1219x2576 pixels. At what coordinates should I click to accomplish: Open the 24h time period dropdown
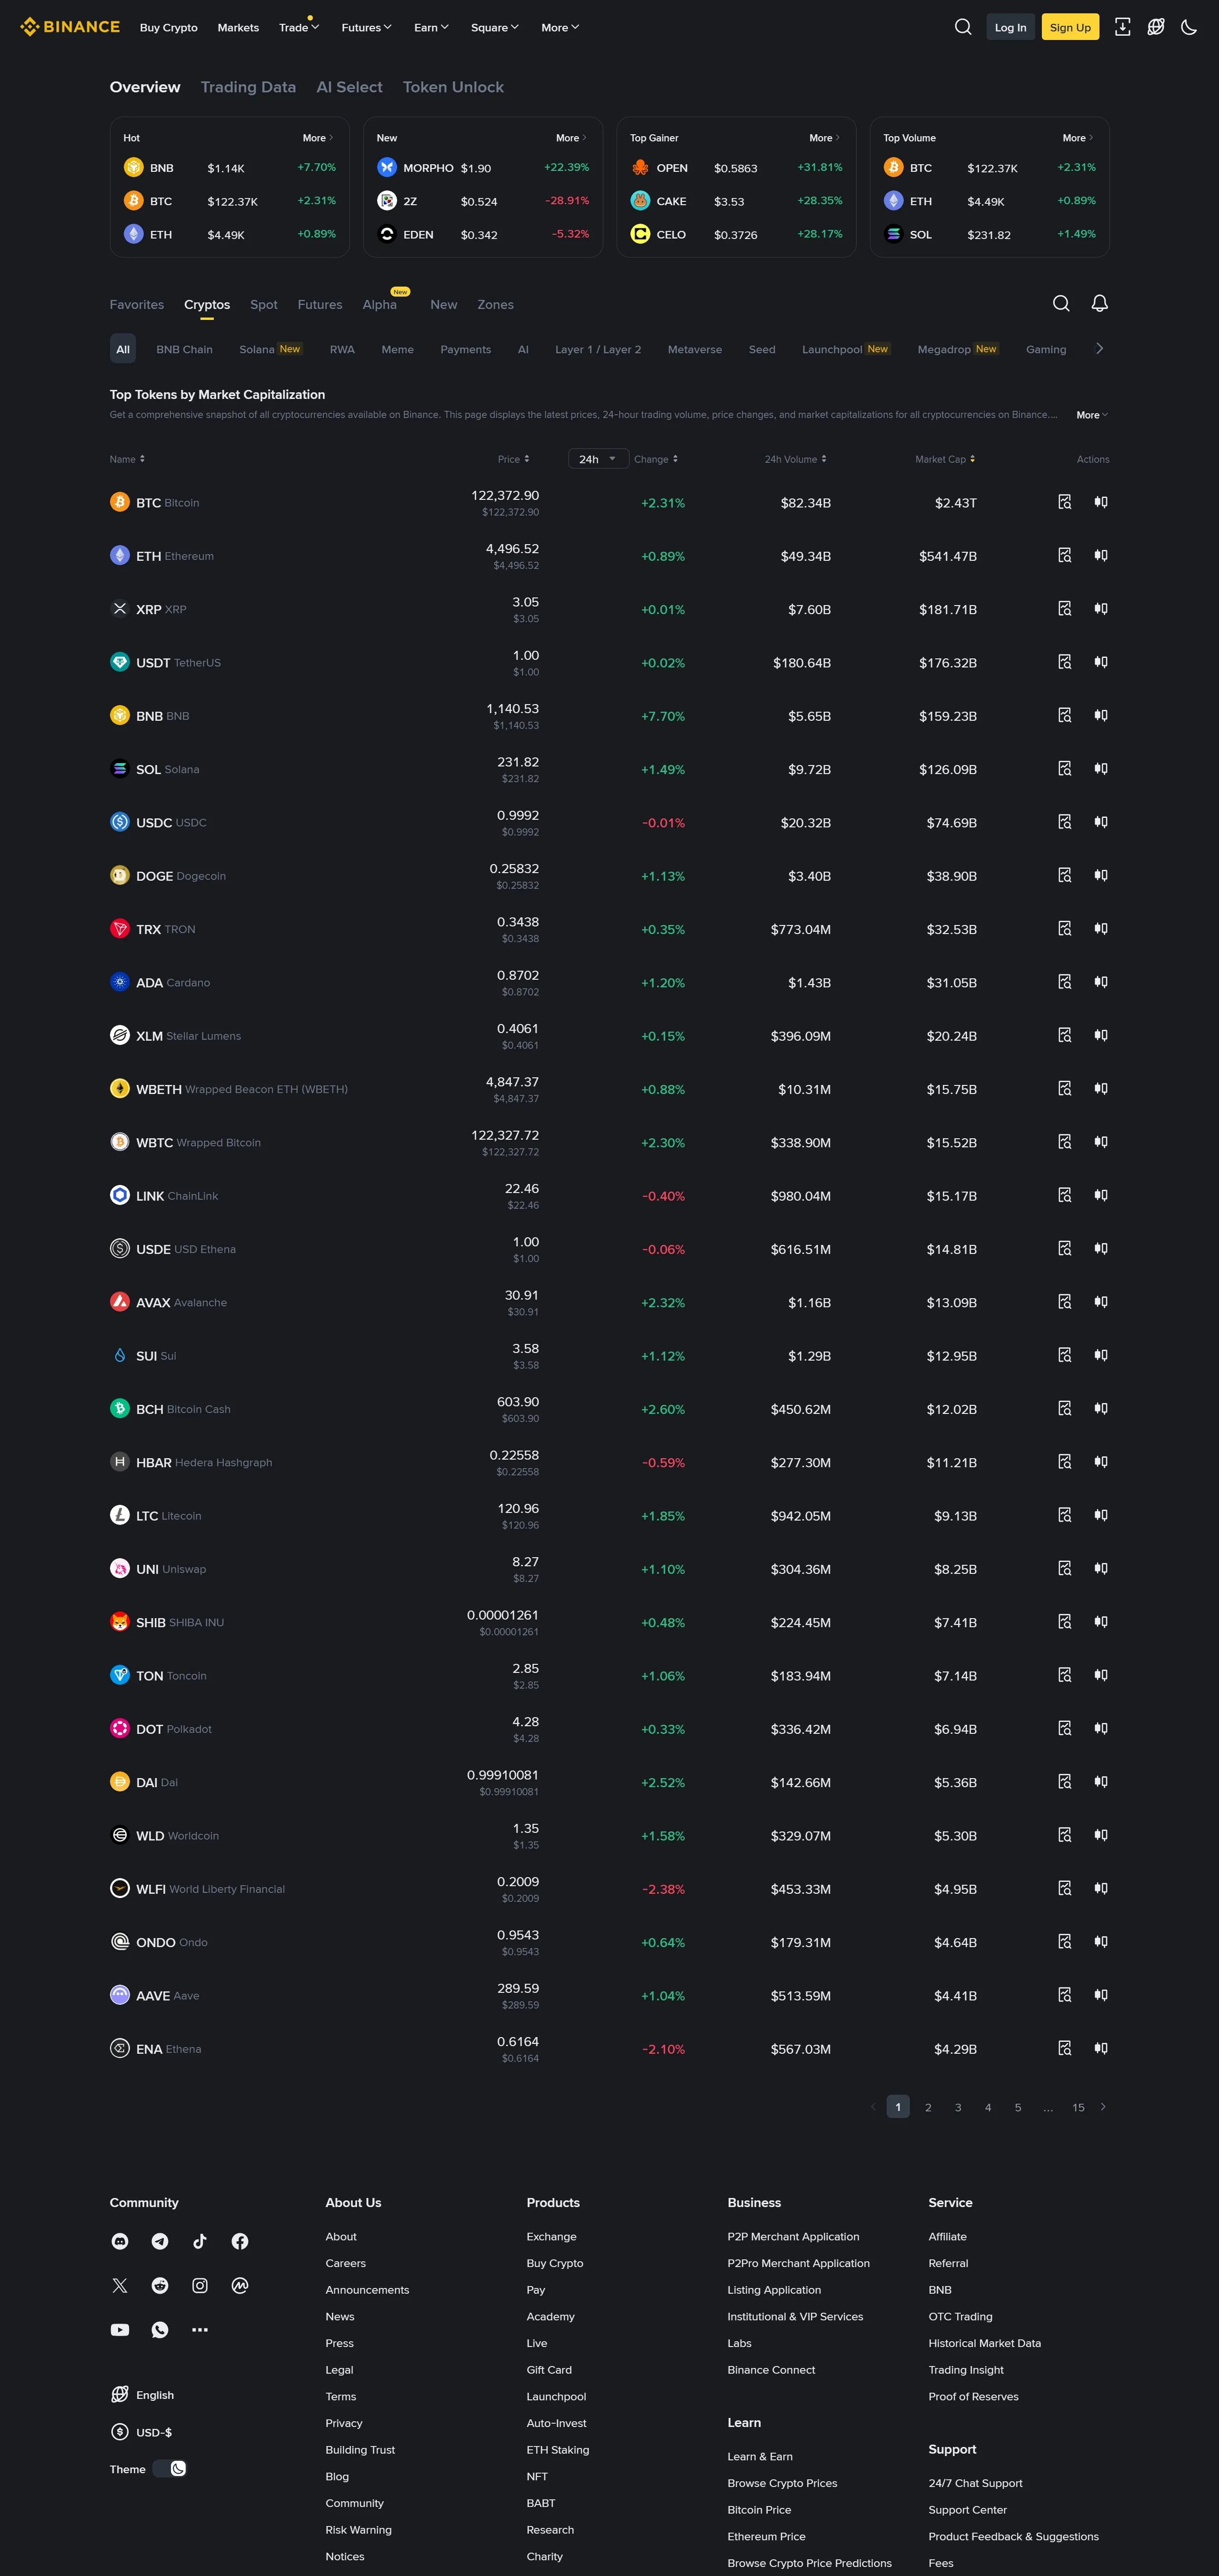(598, 459)
